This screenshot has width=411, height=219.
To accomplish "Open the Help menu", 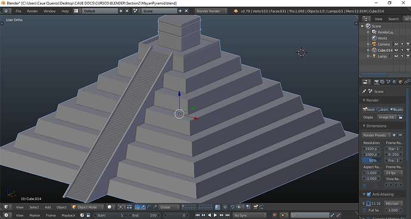I will (x=65, y=11).
